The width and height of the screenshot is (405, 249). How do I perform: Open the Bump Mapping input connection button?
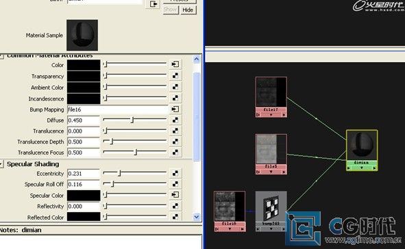click(175, 109)
